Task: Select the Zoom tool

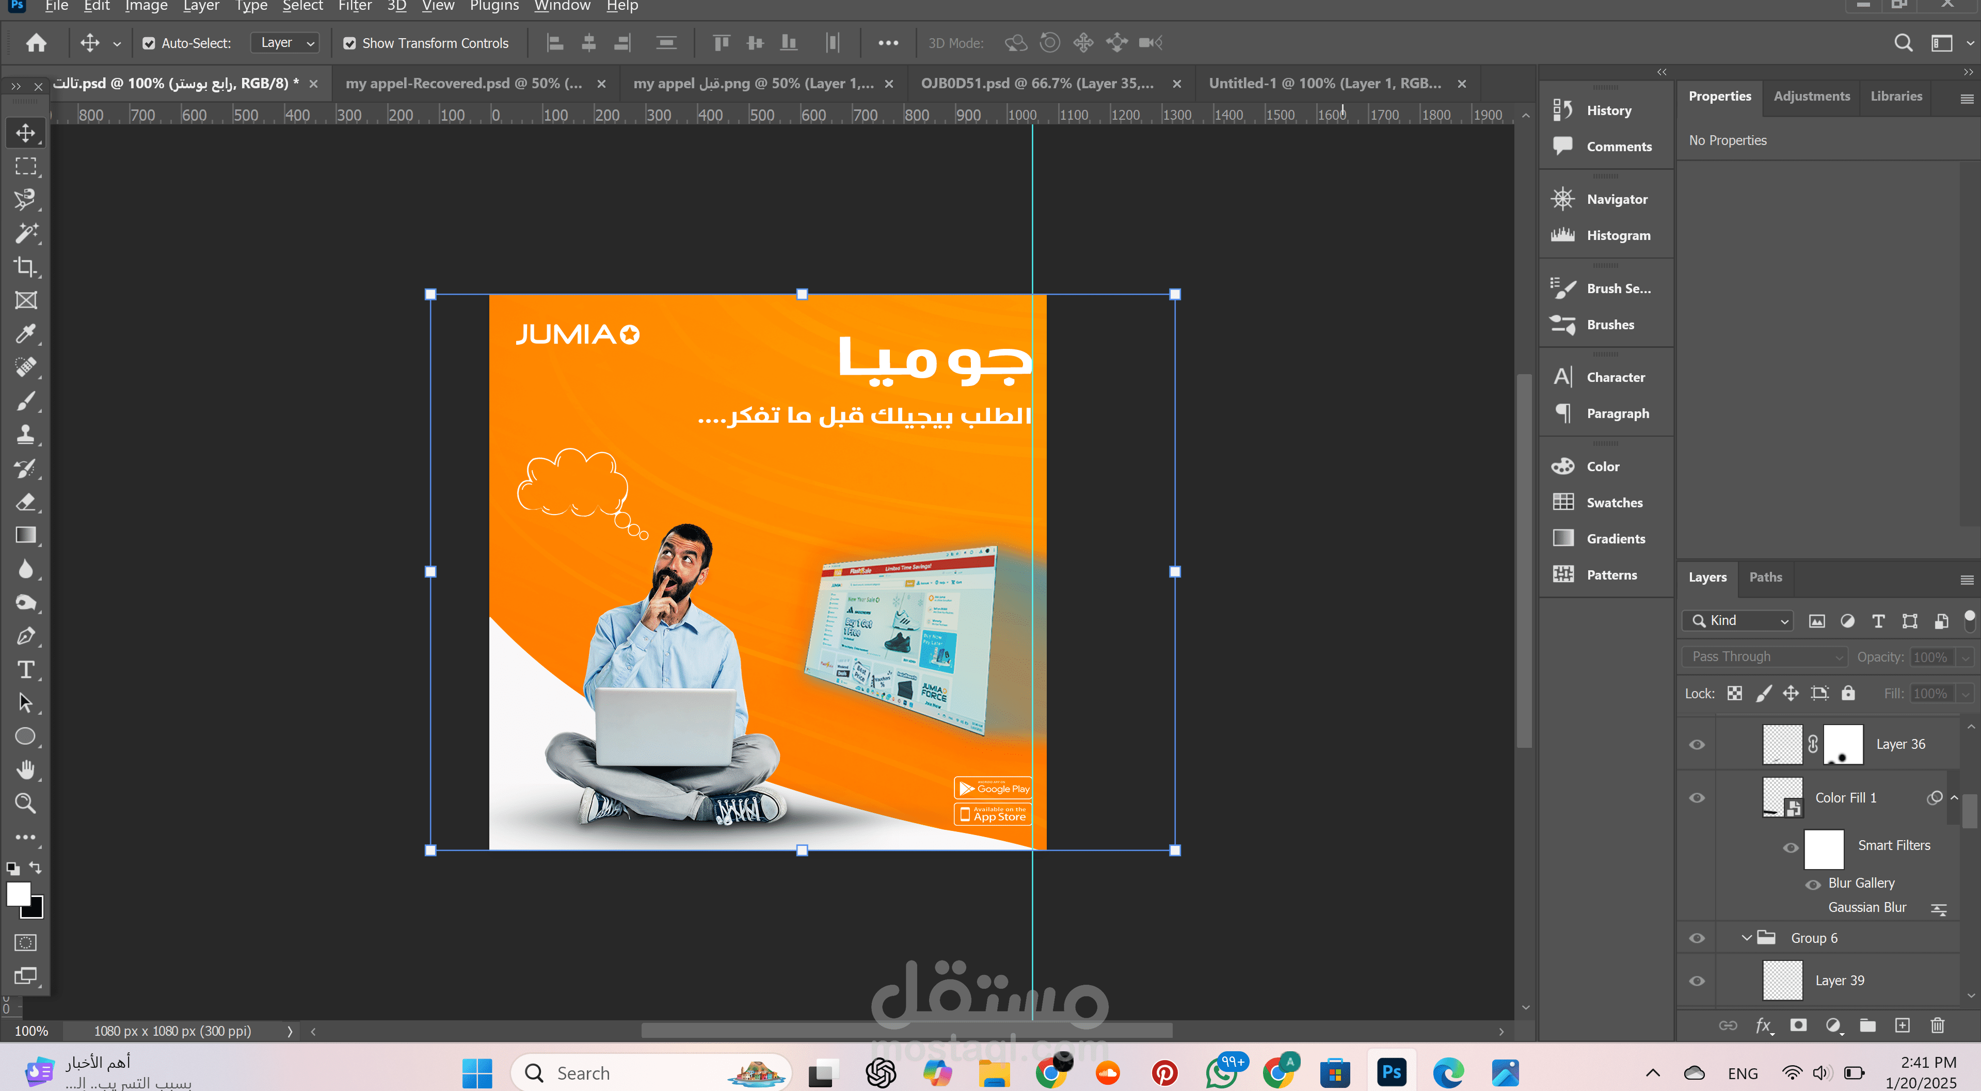Action: coord(25,804)
